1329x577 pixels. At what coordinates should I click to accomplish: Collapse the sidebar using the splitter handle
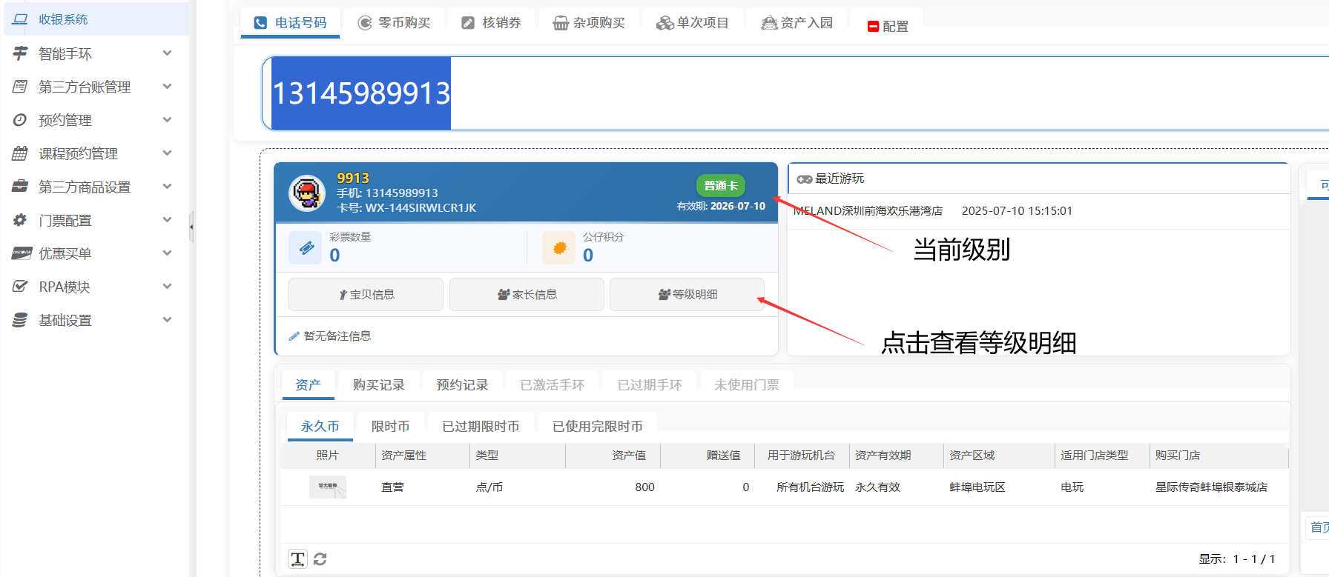click(x=191, y=227)
